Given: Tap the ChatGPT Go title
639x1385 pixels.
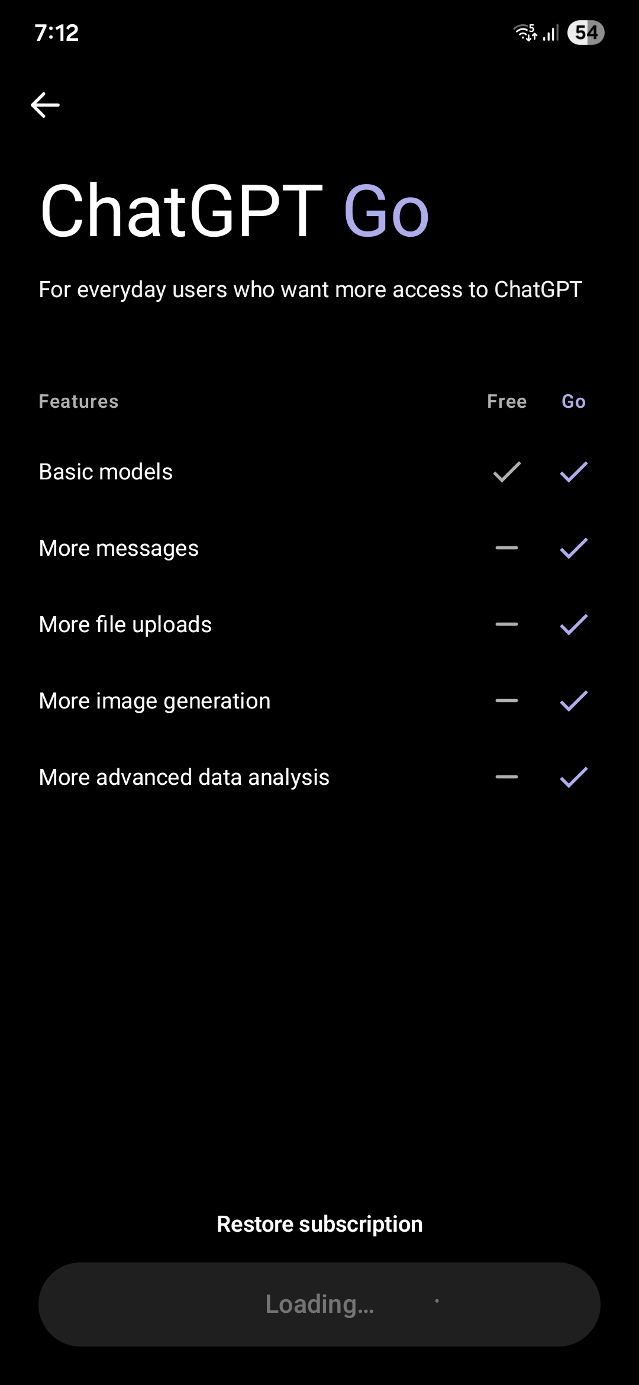Looking at the screenshot, I should pos(234,211).
